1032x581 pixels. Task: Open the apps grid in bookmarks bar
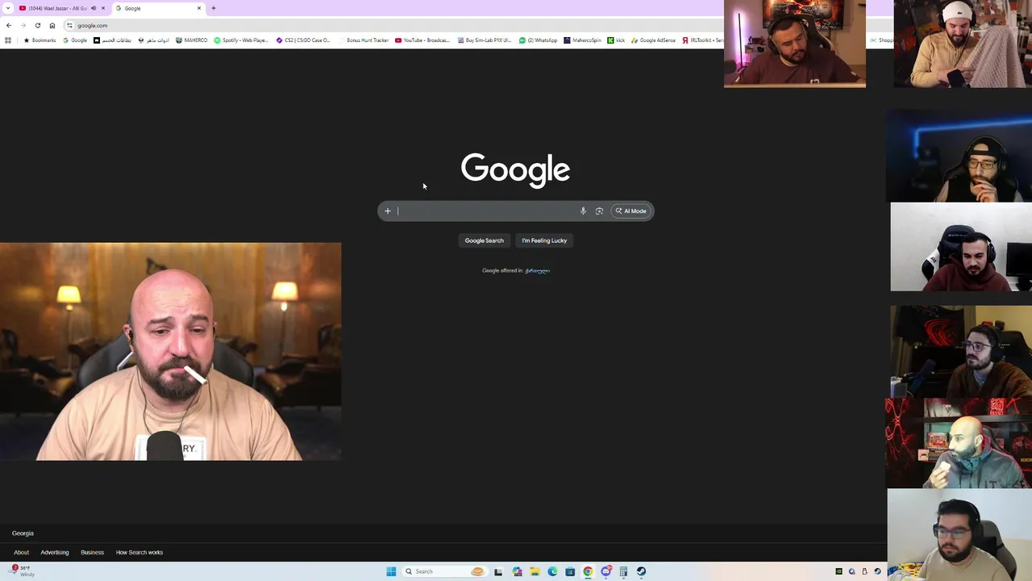(x=8, y=40)
